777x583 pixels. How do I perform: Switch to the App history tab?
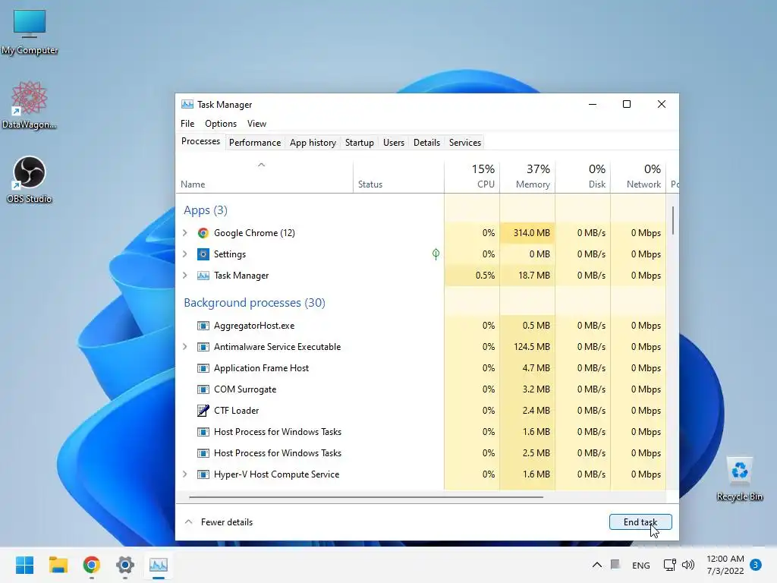click(x=313, y=143)
